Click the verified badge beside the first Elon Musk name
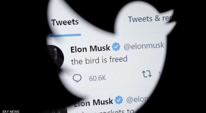206x113 pixels. point(116,46)
